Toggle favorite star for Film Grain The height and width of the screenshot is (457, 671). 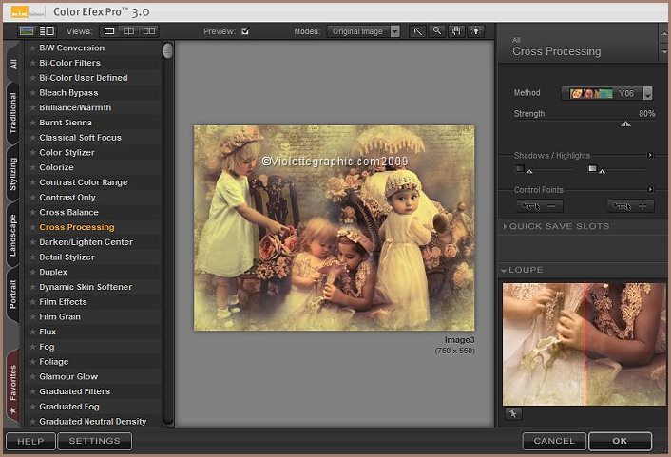point(32,317)
